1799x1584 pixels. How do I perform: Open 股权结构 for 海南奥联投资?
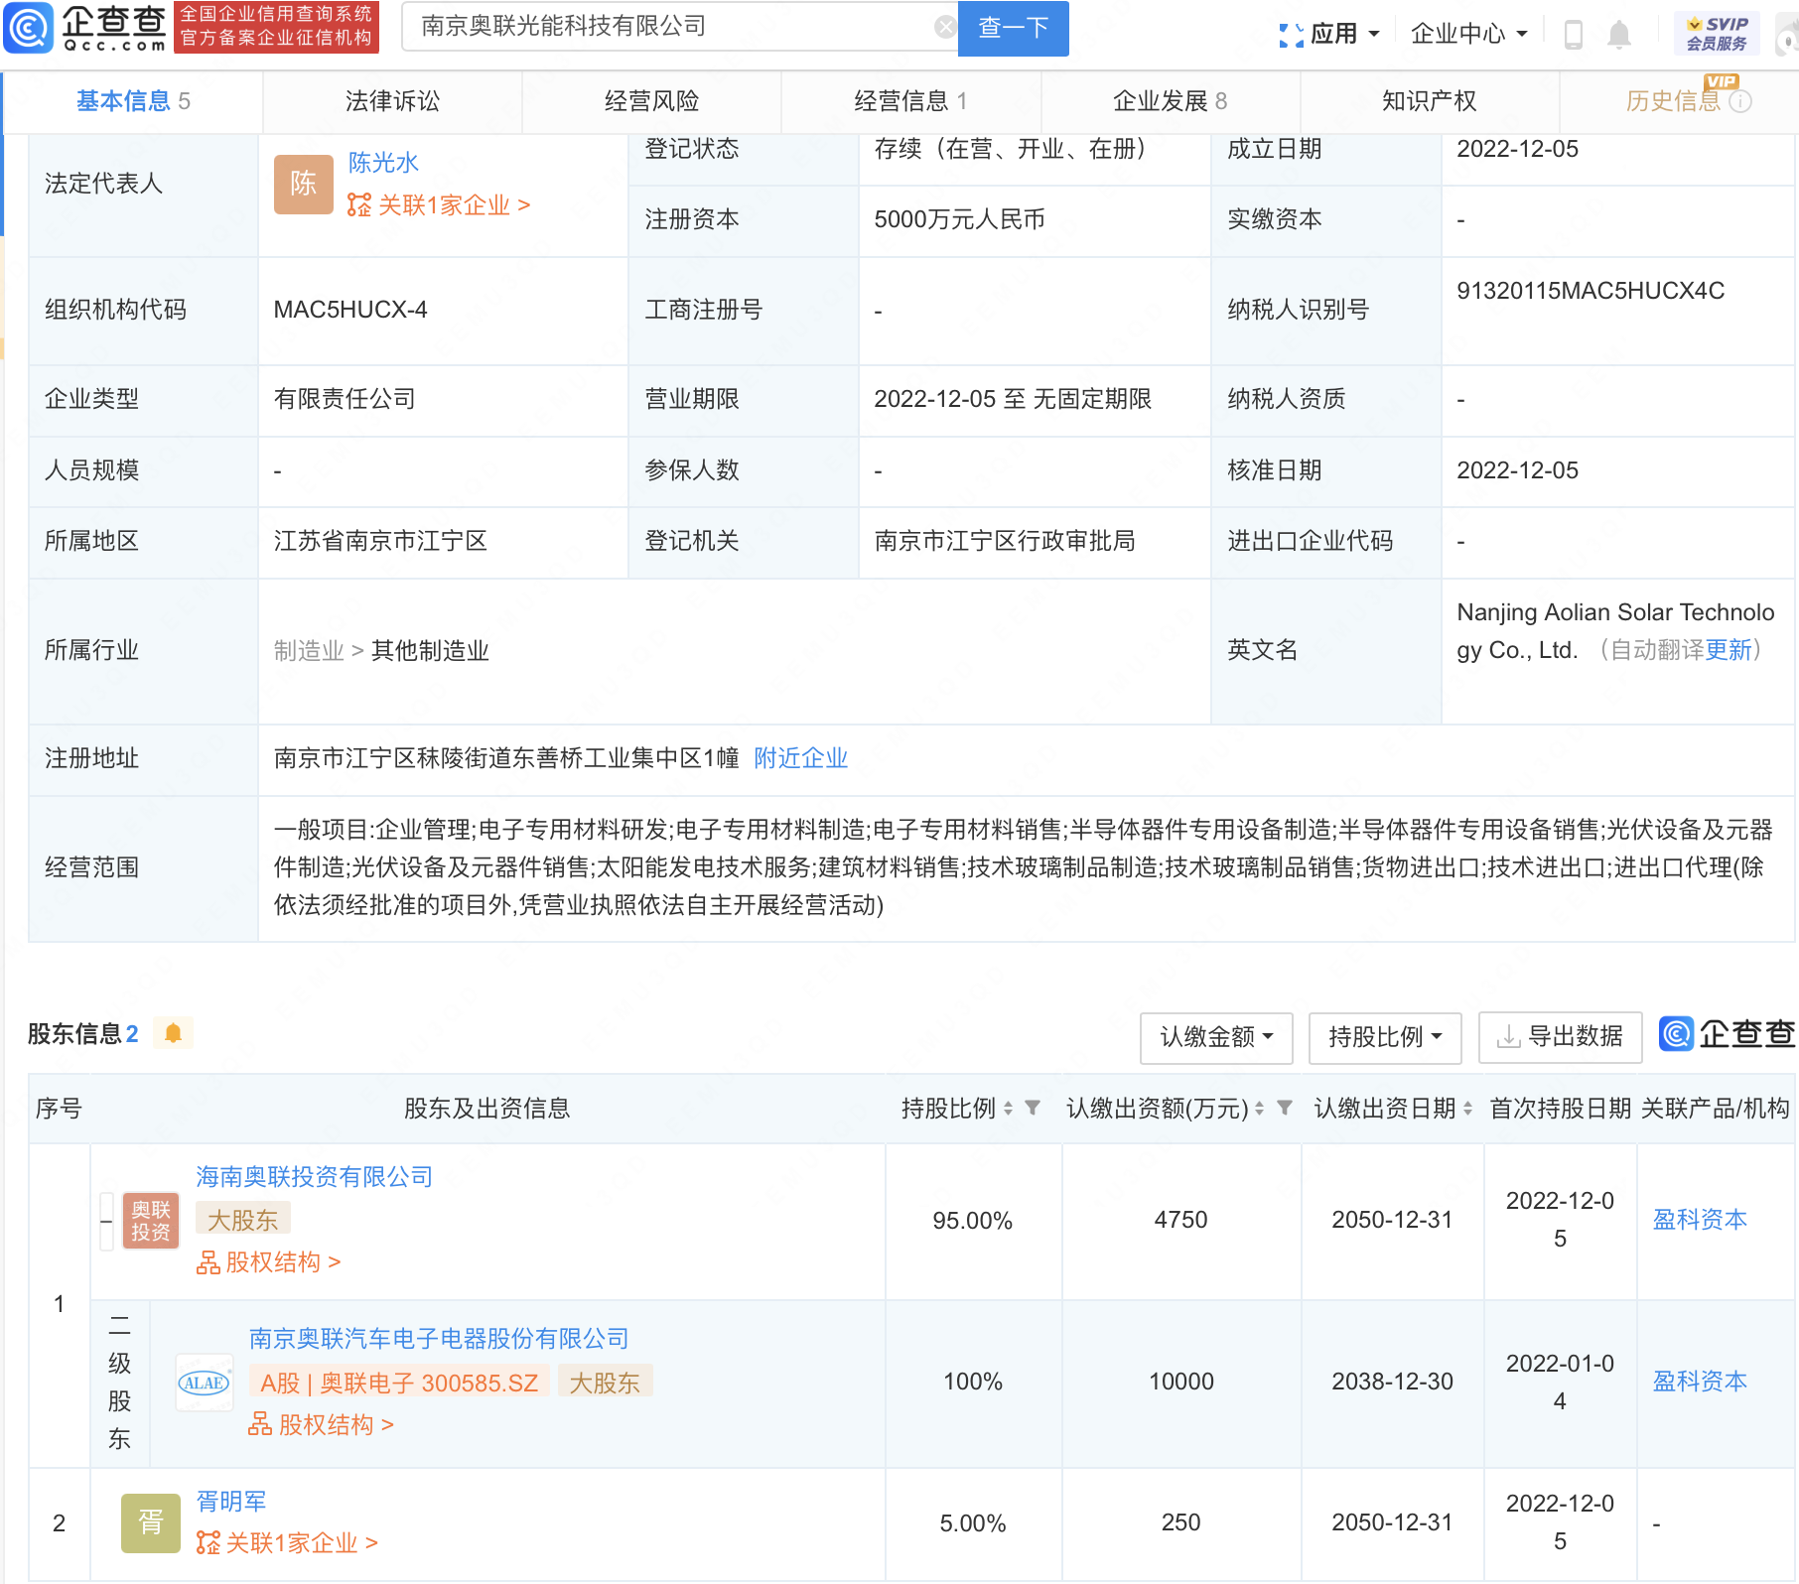tap(268, 1262)
